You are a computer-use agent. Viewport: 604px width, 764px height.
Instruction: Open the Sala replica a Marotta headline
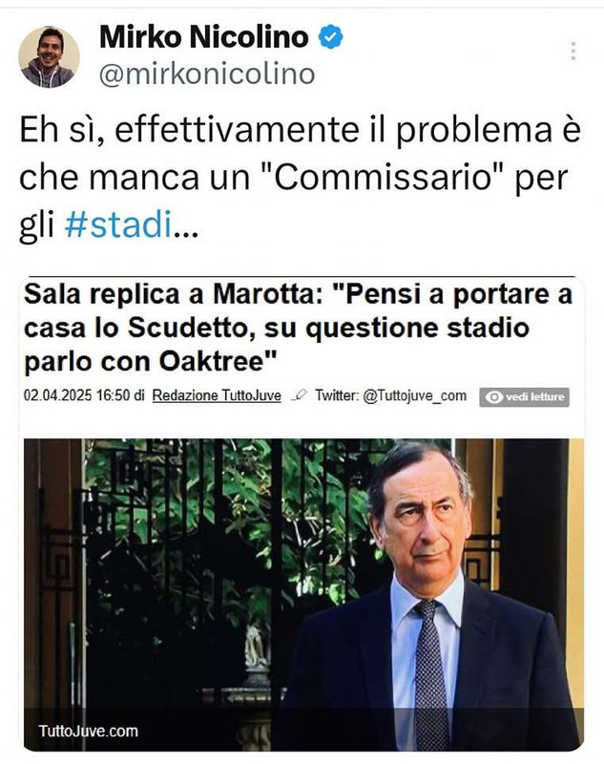tap(298, 328)
